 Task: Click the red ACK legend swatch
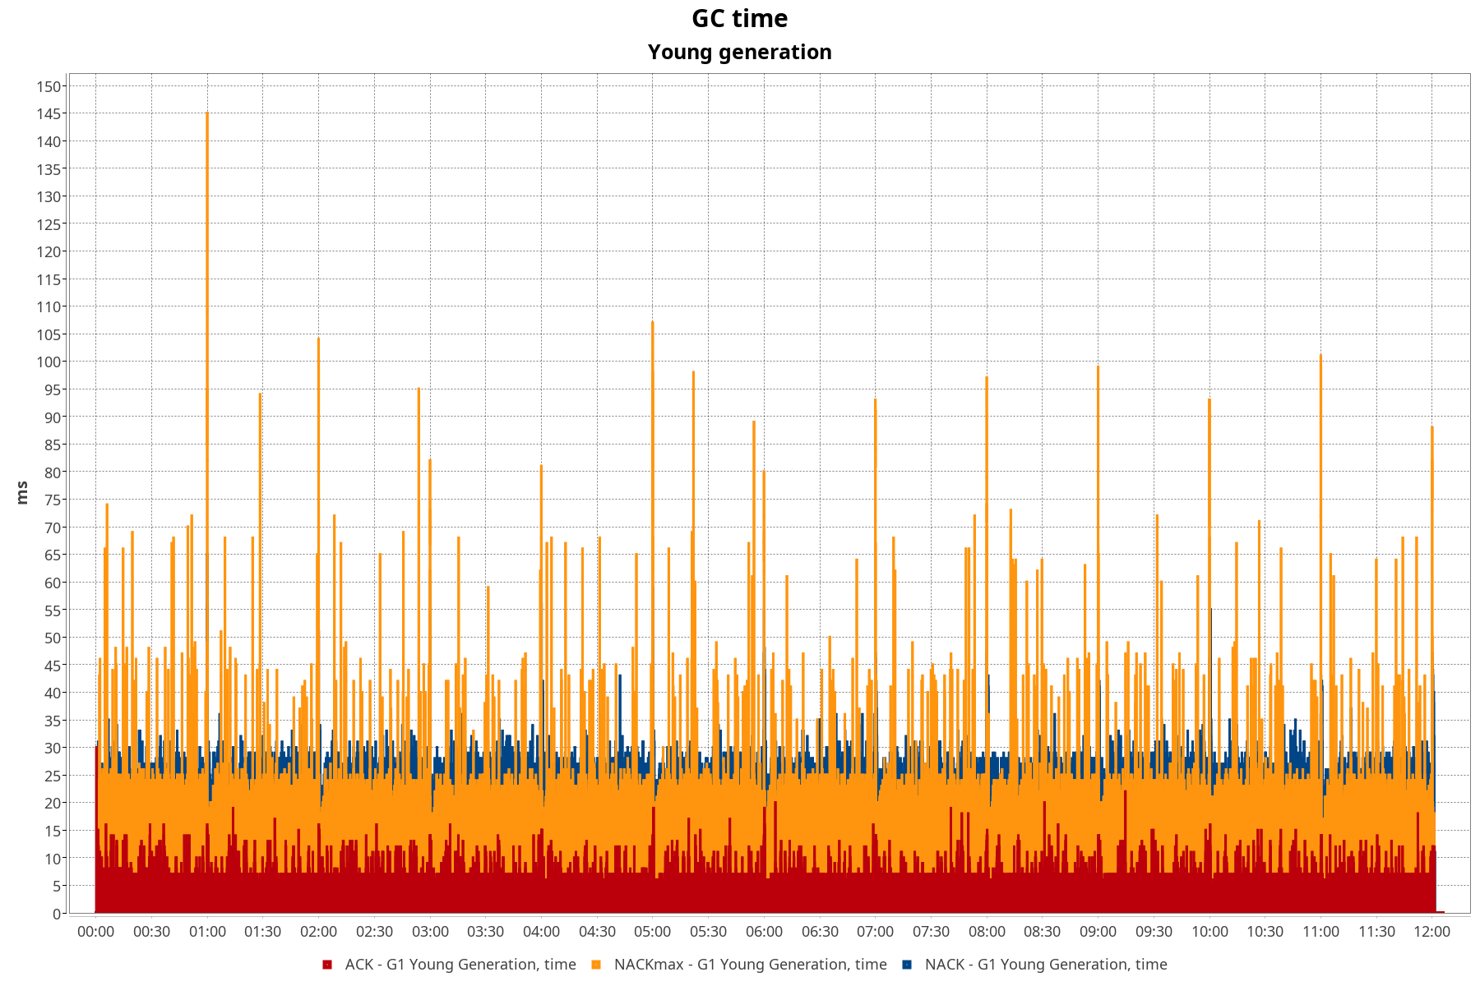[x=327, y=965]
